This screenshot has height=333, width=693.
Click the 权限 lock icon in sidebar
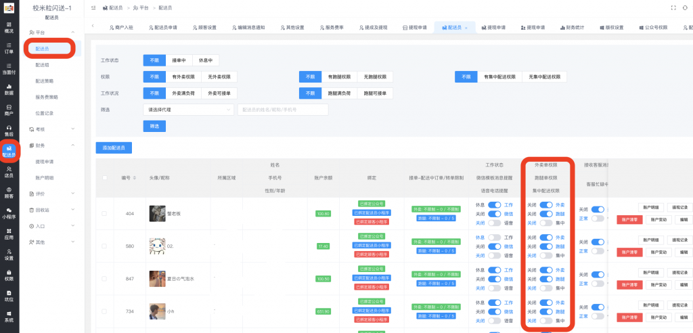tap(9, 275)
